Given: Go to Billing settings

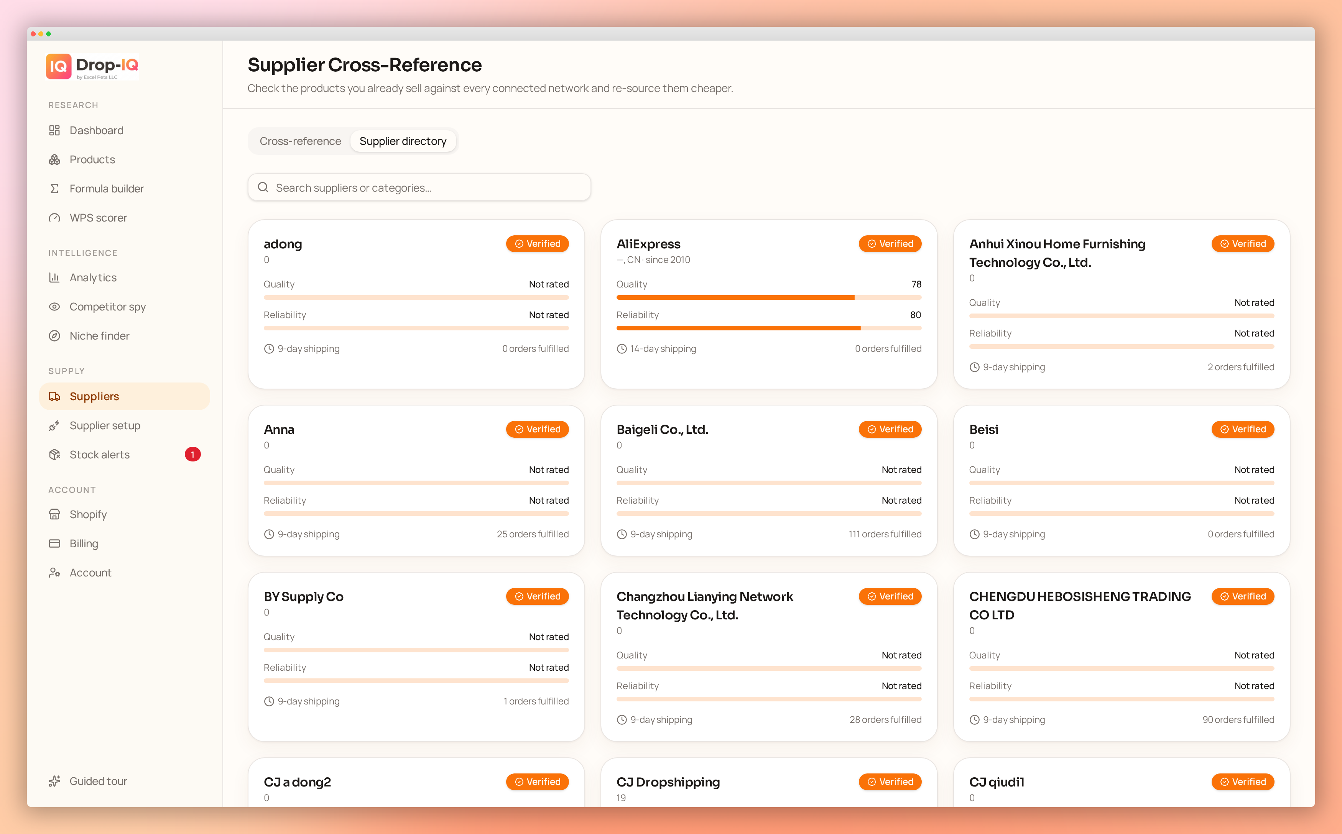Looking at the screenshot, I should [124, 543].
